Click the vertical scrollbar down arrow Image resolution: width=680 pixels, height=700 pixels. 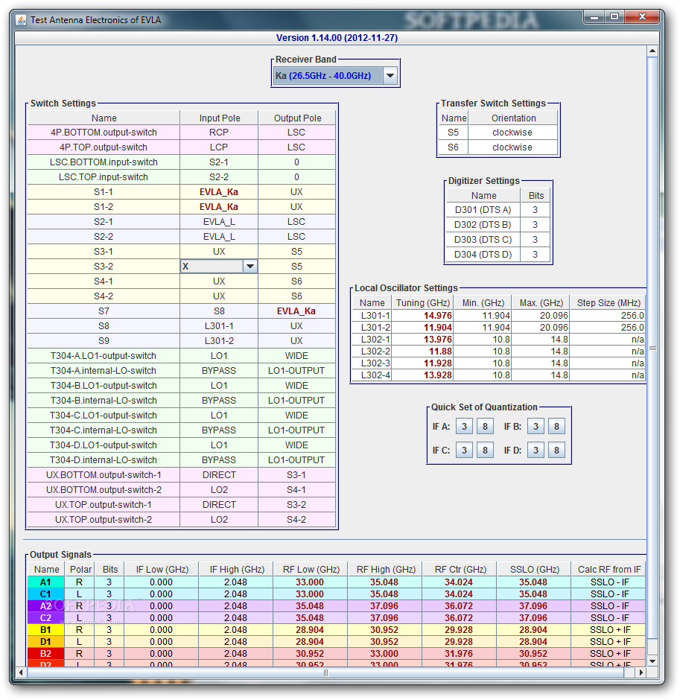click(x=652, y=661)
